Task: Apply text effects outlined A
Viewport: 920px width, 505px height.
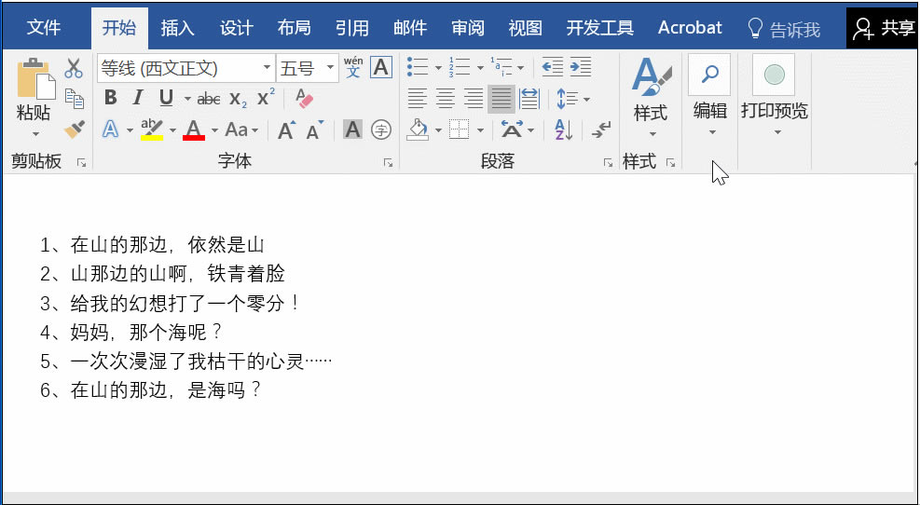Action: [x=110, y=129]
